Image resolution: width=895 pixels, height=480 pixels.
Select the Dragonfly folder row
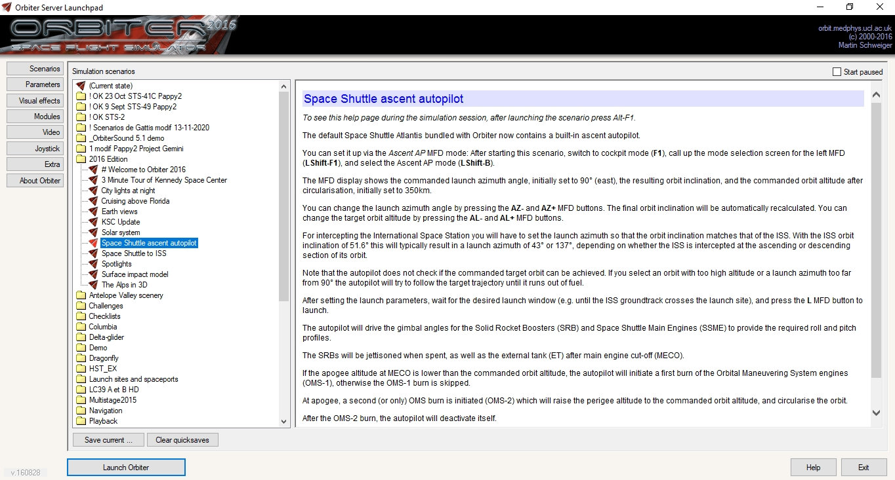[104, 358]
